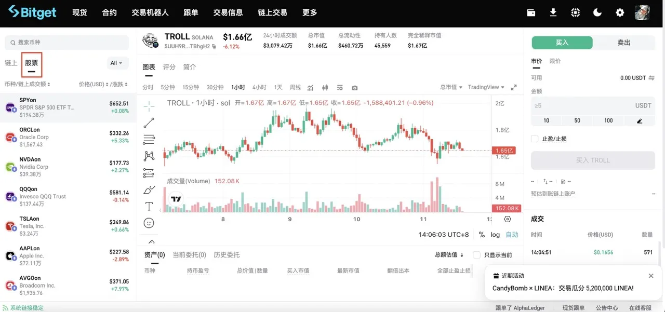The image size is (665, 312).
Task: Open the chart indicators icon
Action: point(311,88)
